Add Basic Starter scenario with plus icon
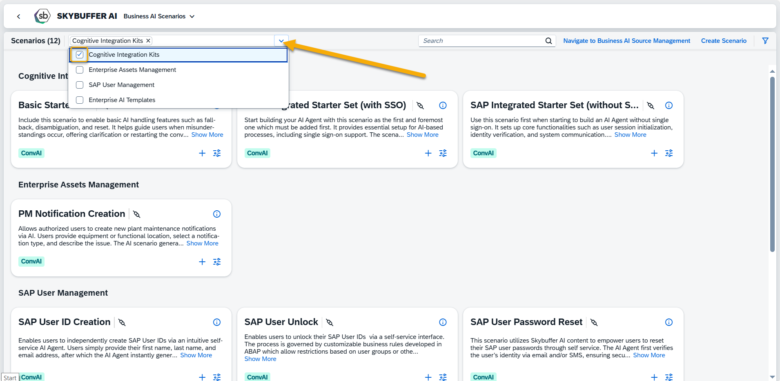This screenshot has height=381, width=780. (202, 153)
